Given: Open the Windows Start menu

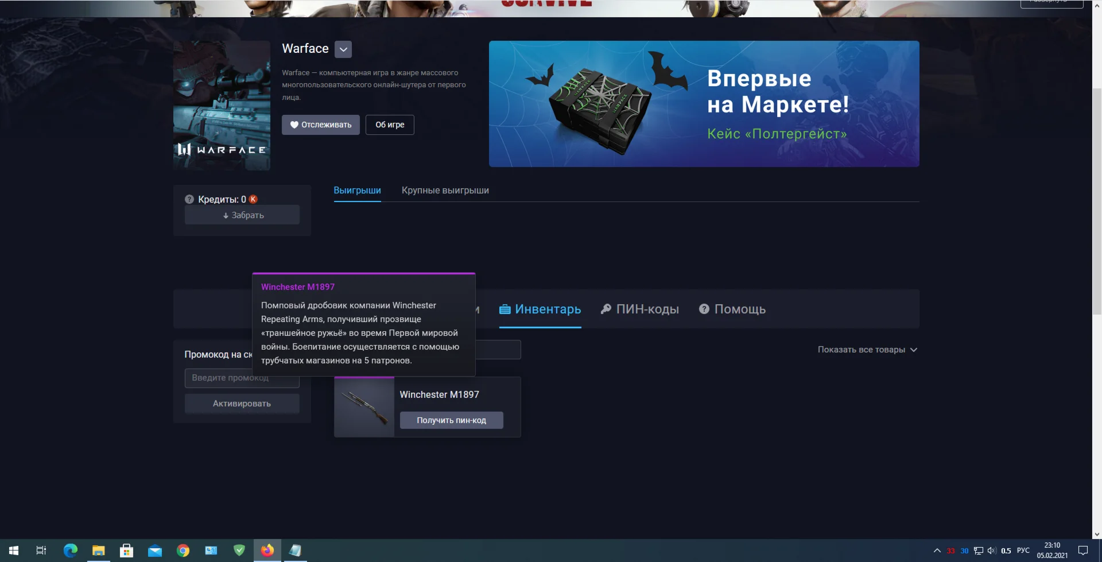Looking at the screenshot, I should pyautogui.click(x=14, y=551).
